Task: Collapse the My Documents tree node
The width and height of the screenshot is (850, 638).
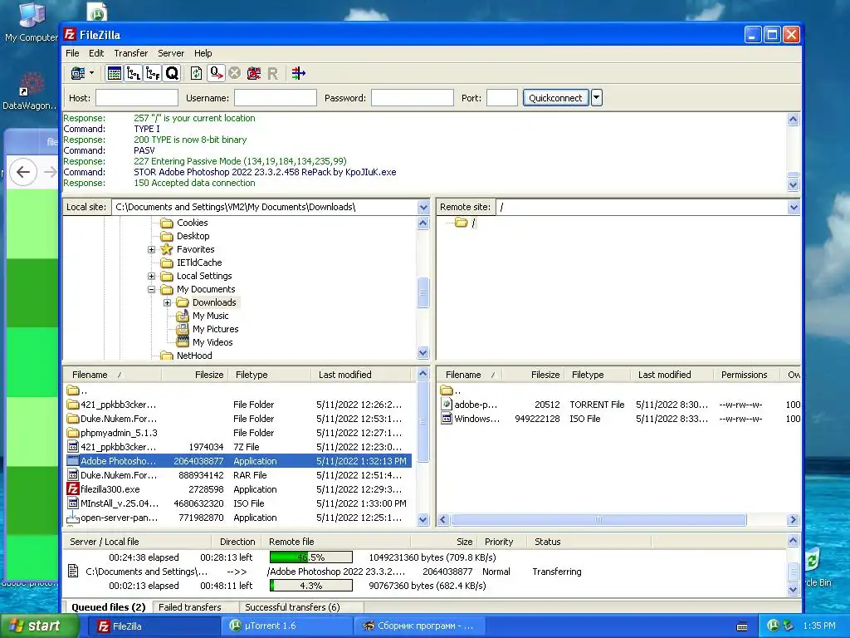Action: click(x=152, y=290)
